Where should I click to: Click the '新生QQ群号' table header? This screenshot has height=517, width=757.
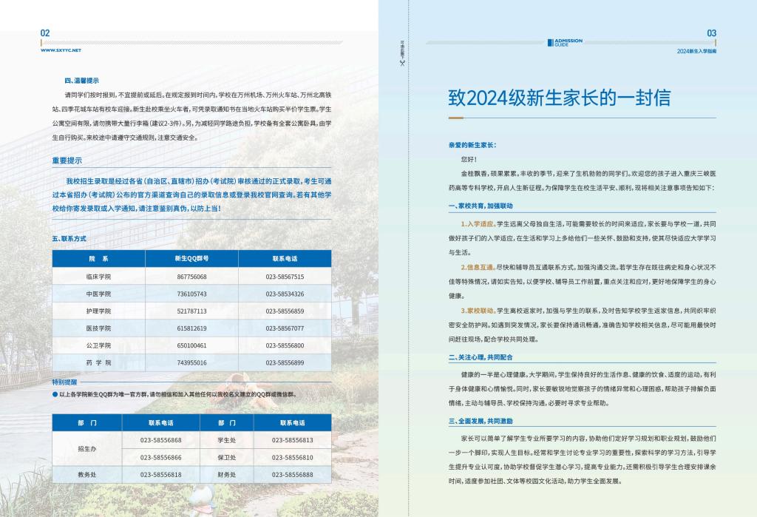pos(191,259)
